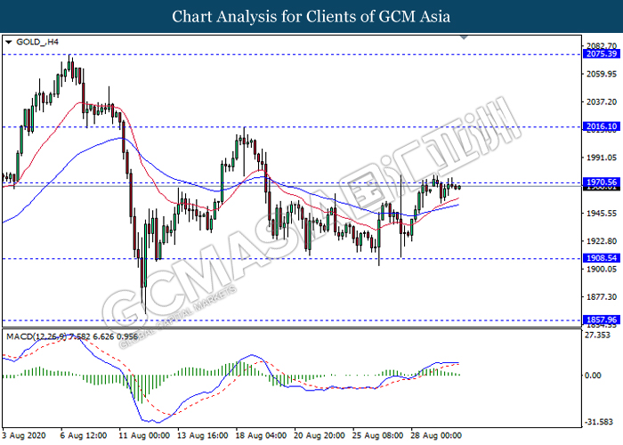Click the 1922.80 price axis value

tap(602, 241)
